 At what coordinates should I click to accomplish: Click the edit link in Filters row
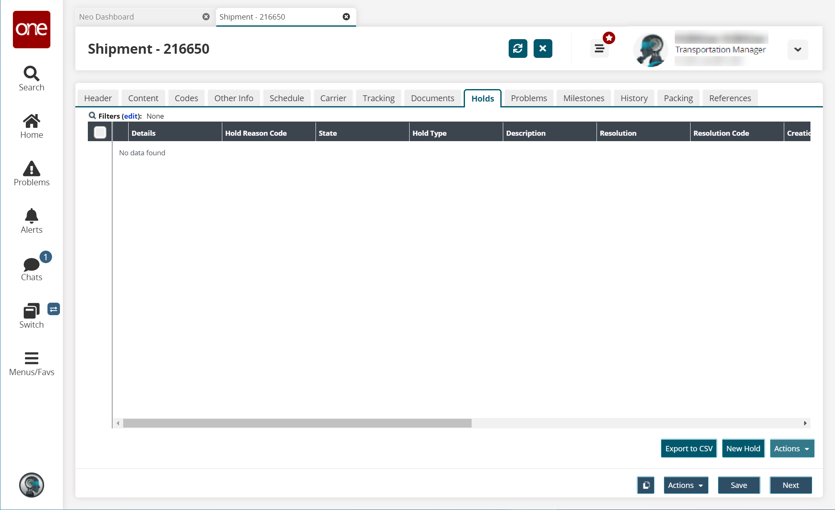pos(130,116)
